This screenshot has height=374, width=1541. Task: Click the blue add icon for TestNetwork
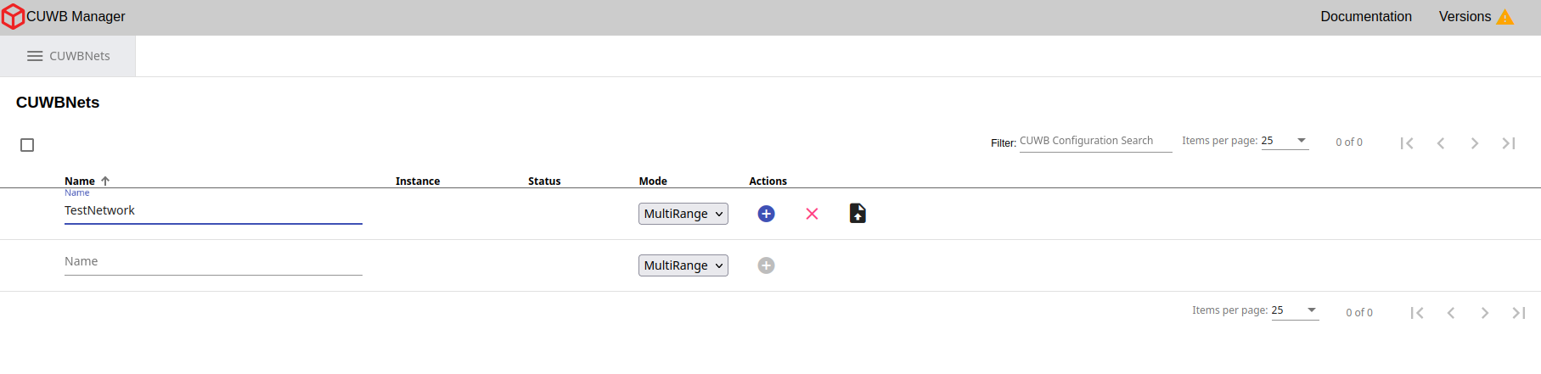coord(766,214)
